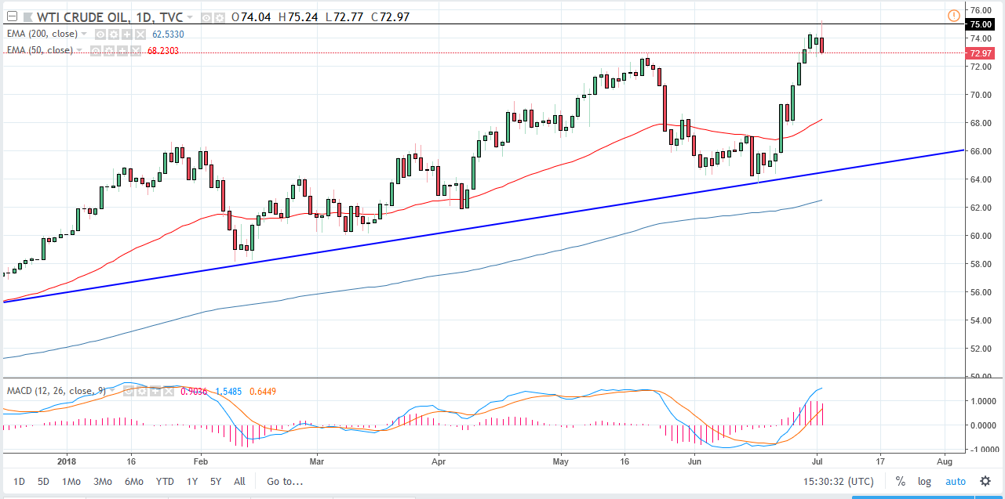This screenshot has width=1005, height=499.
Task: Open the Go to... date dialog
Action: (284, 482)
